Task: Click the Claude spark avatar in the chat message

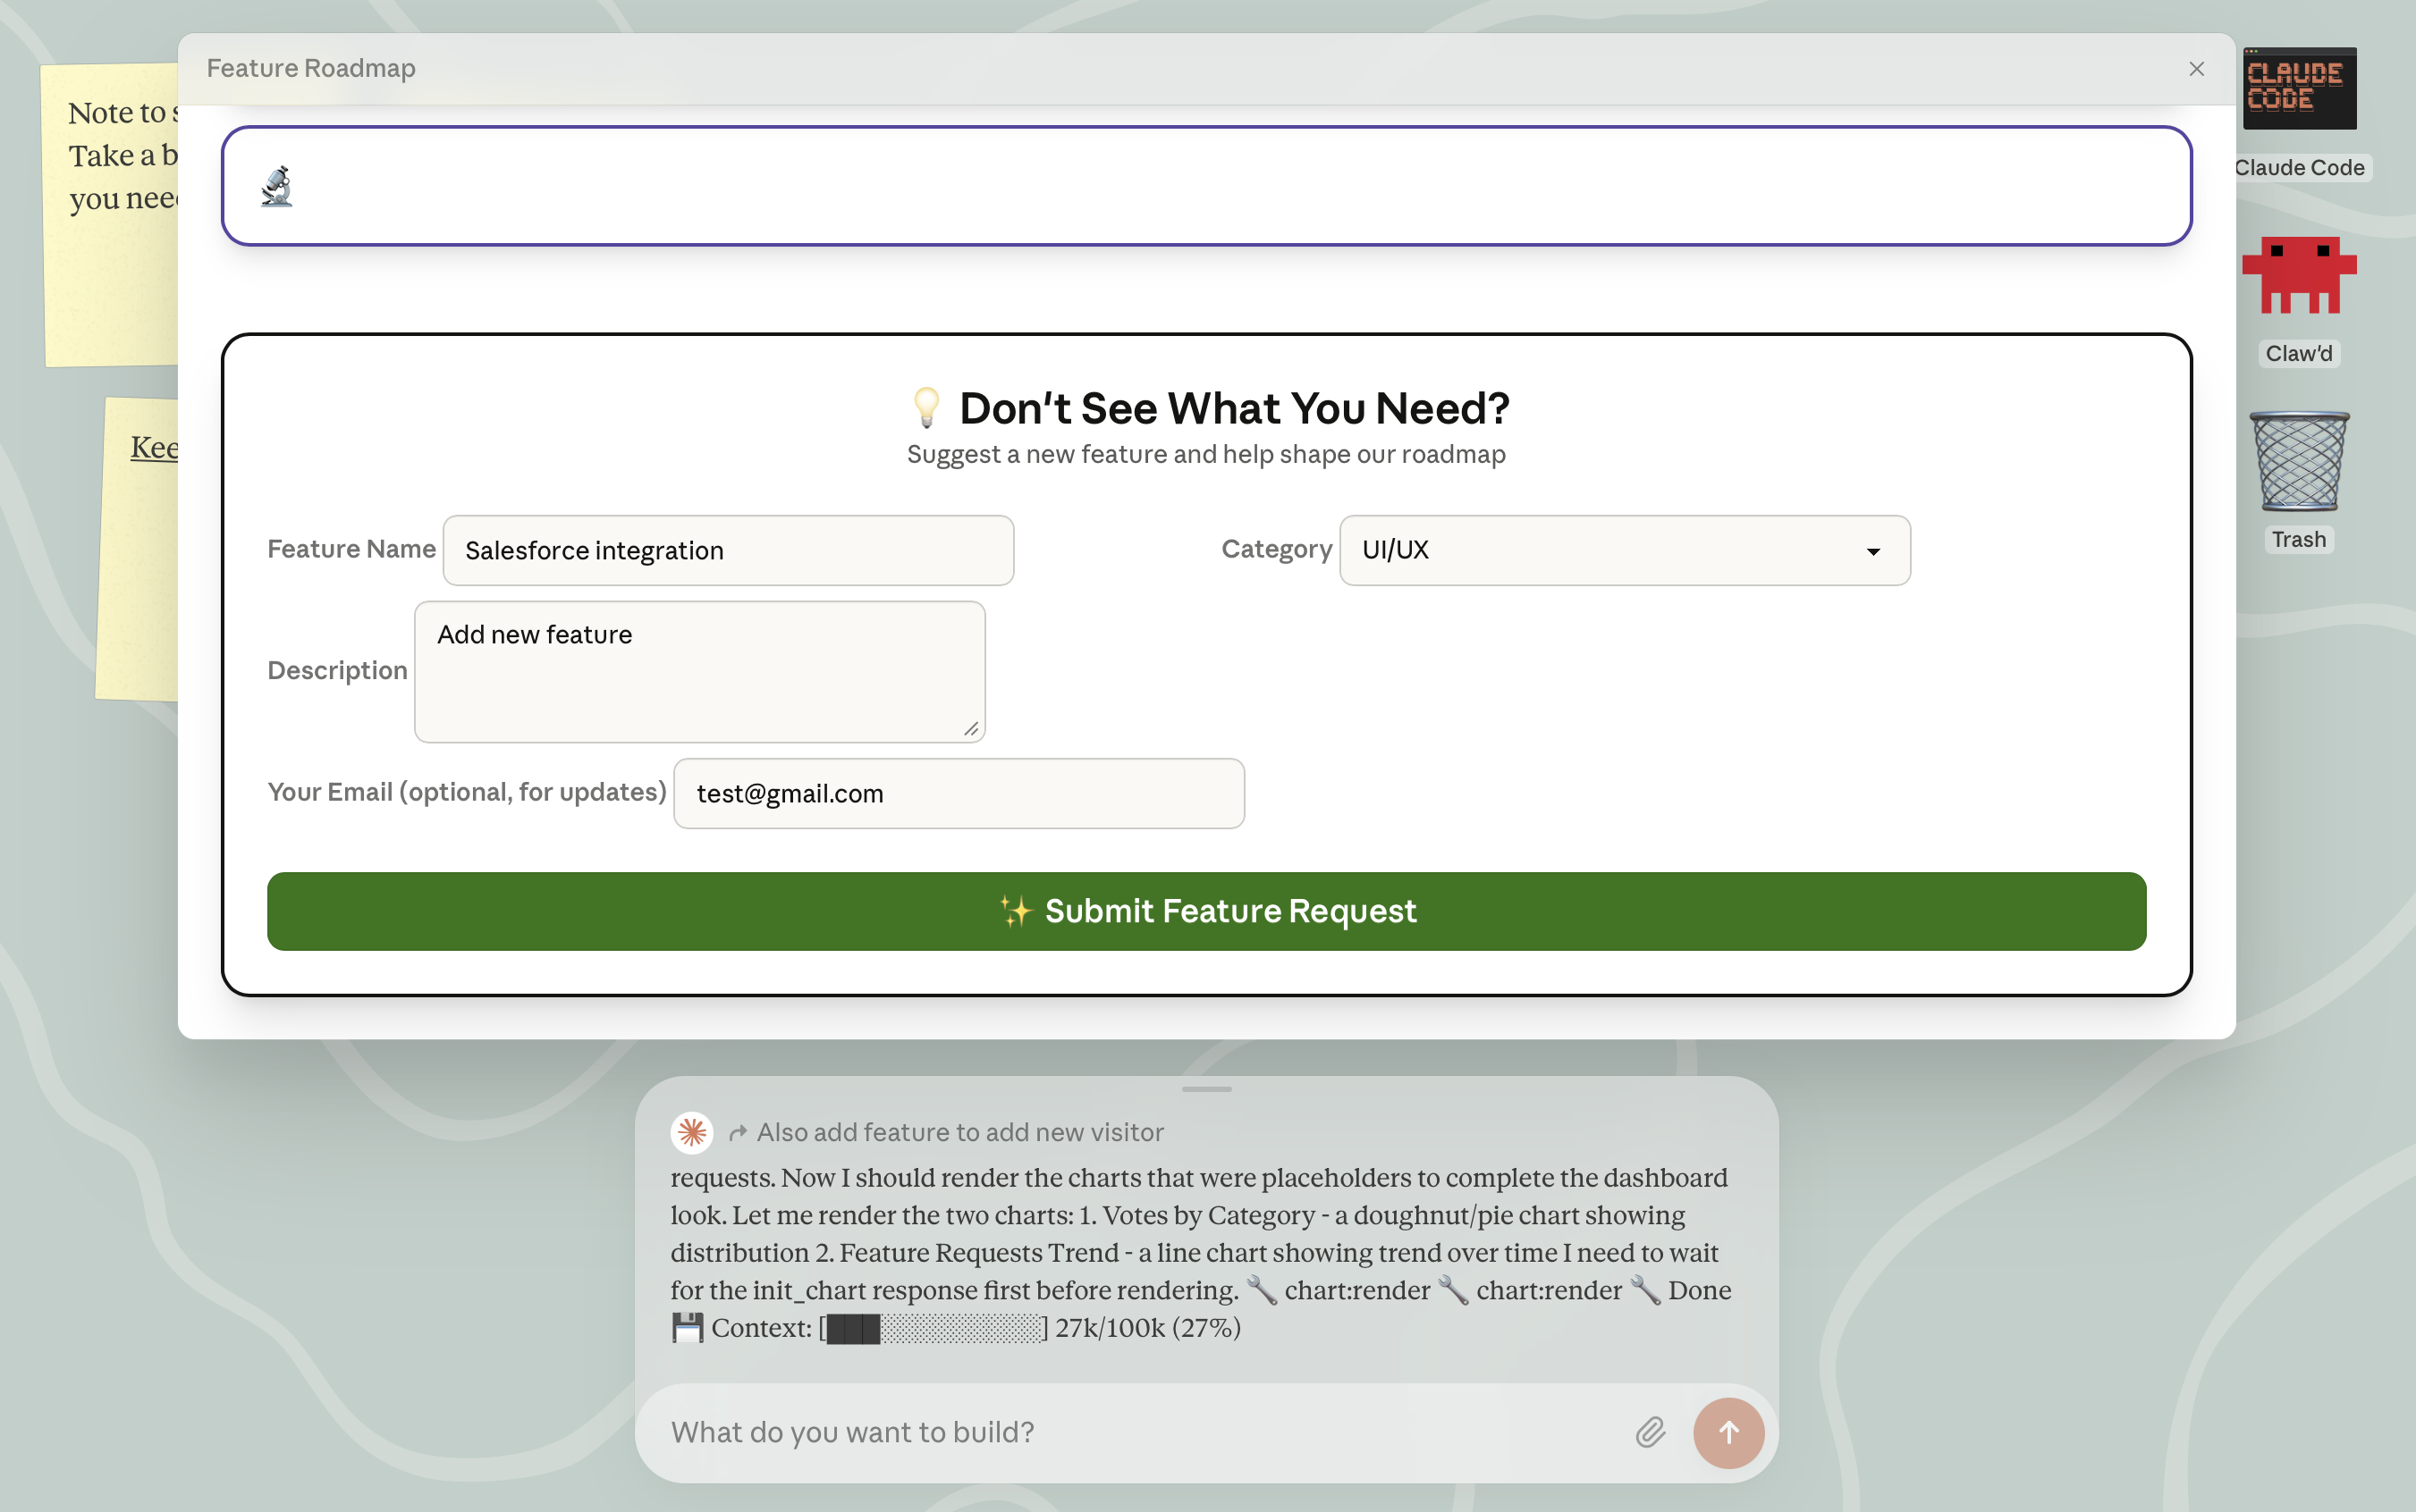Action: tap(692, 1132)
